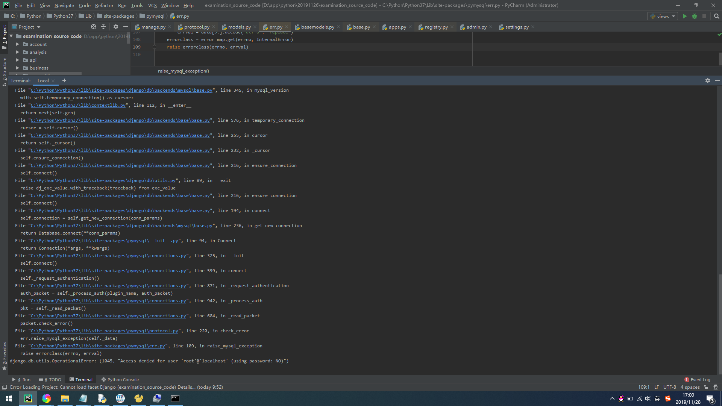Switch to the models.py tab
722x406 pixels.
239,27
